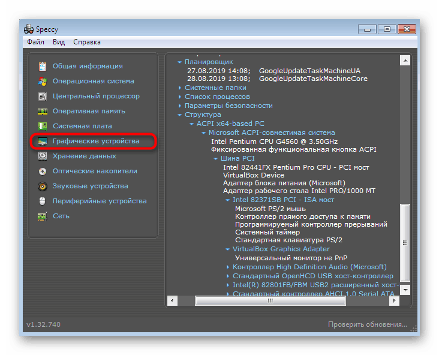439x355 pixels.
Task: Open the Файл menu
Action: coord(35,42)
